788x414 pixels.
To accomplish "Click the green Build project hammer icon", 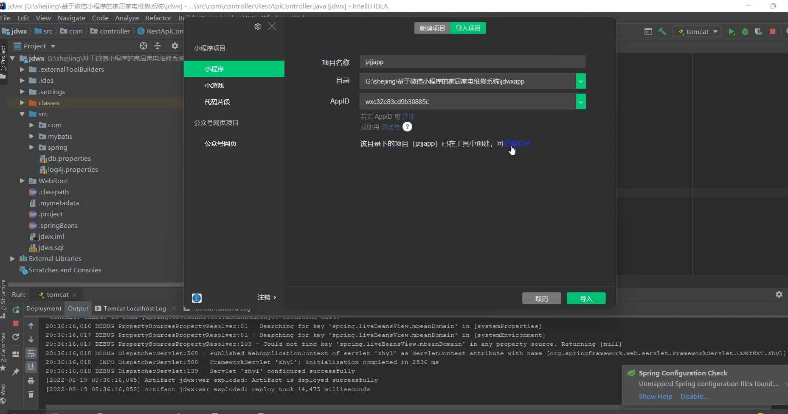I will (x=662, y=31).
